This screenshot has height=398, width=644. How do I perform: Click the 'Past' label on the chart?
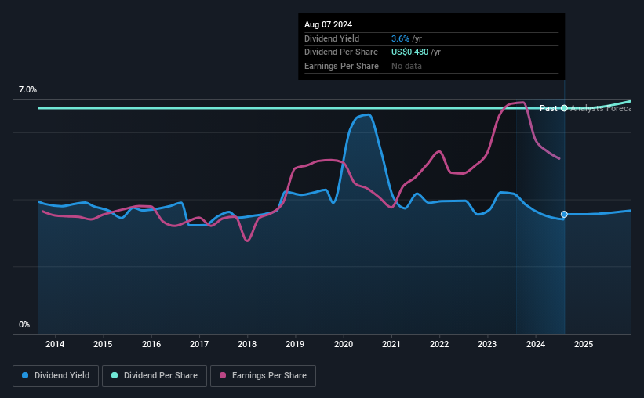pyautogui.click(x=548, y=108)
